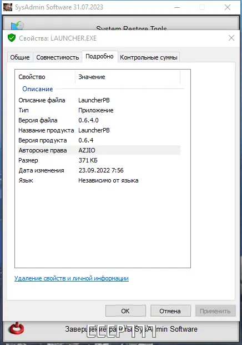Select the Тип property row
This screenshot has width=242, height=345.
pyautogui.click(x=99, y=110)
